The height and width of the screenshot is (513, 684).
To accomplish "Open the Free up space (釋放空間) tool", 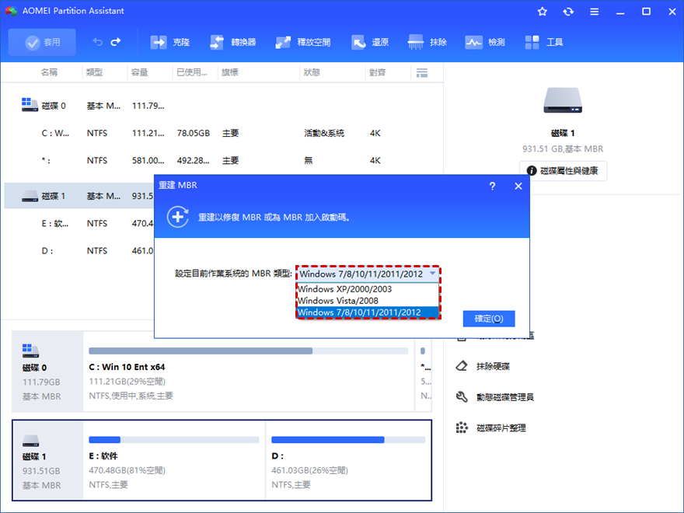I will click(x=302, y=42).
